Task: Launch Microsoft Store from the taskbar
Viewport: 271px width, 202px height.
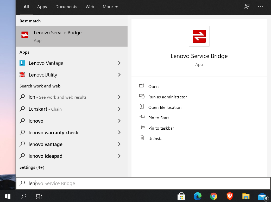Action: point(181,196)
